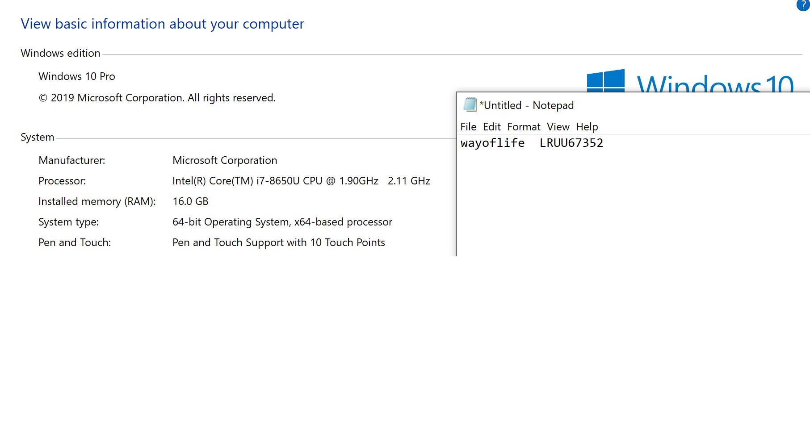Click 'Pen and Touch Support with 10 Touch Points'
This screenshot has height=434, width=810.
click(279, 242)
